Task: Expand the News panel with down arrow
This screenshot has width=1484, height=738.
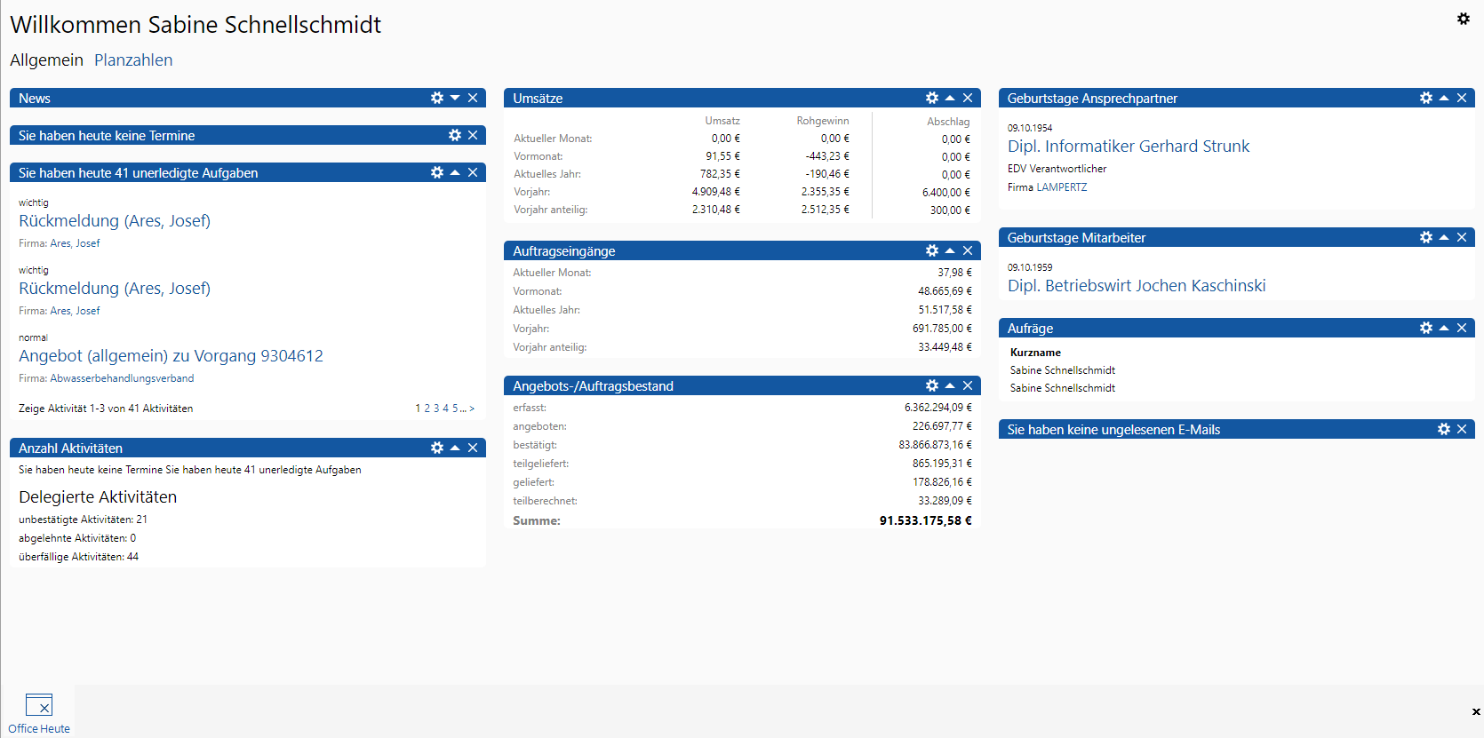Action: pos(455,98)
